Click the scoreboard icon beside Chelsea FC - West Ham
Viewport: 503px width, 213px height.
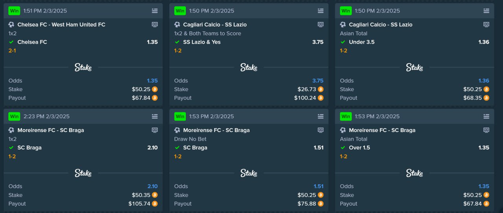click(x=155, y=24)
